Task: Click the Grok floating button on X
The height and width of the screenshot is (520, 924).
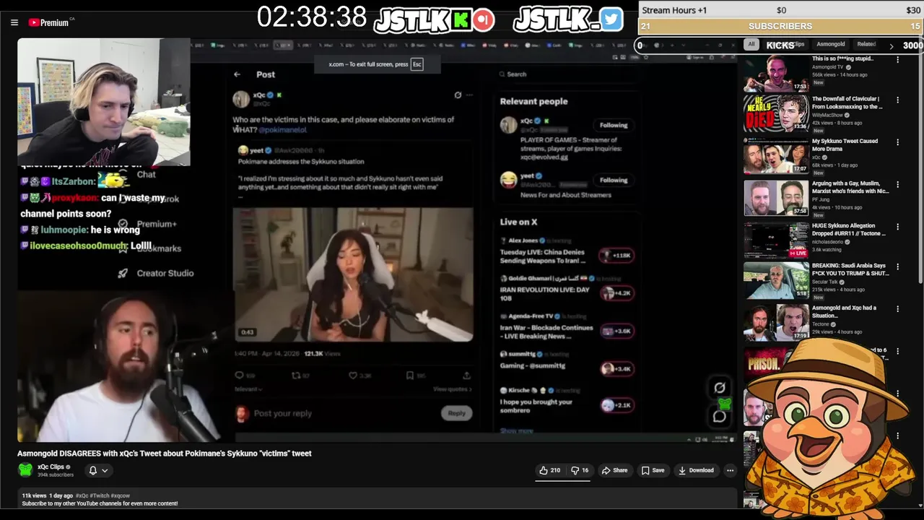Action: pos(720,388)
